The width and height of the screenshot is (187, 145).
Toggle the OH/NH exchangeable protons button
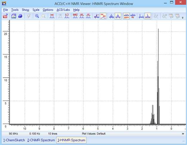(103, 16)
